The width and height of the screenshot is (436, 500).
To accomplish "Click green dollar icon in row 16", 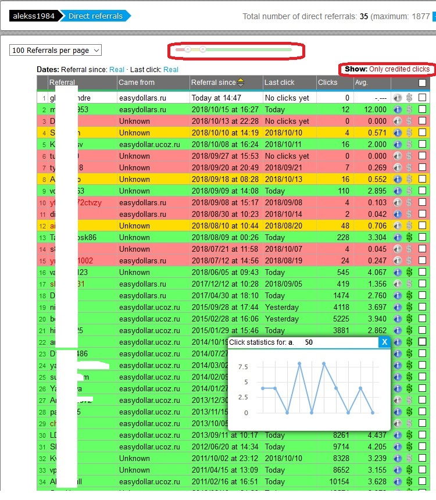I will click(409, 272).
